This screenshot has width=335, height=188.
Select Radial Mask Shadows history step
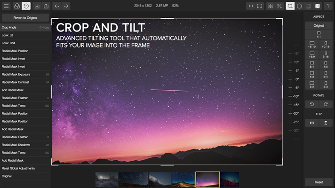[x=25, y=145]
